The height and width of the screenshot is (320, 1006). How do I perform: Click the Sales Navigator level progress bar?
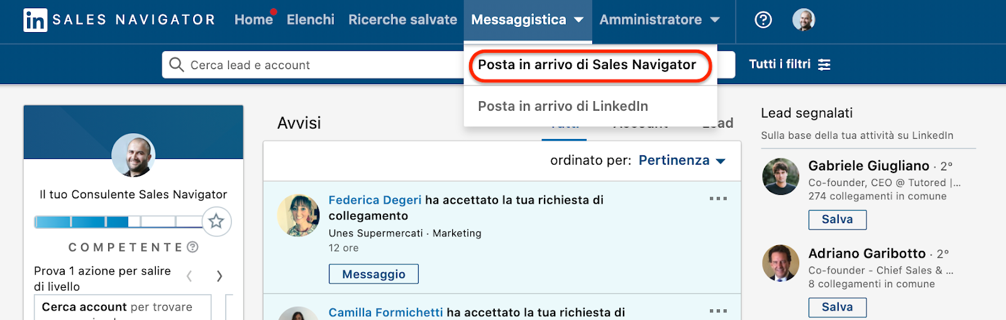pos(118,221)
